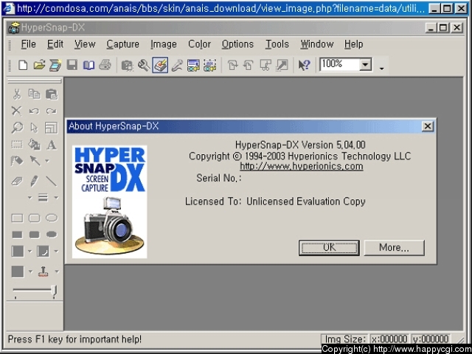Select the price tag stamp tool
The height and width of the screenshot is (354, 472).
(x=17, y=161)
